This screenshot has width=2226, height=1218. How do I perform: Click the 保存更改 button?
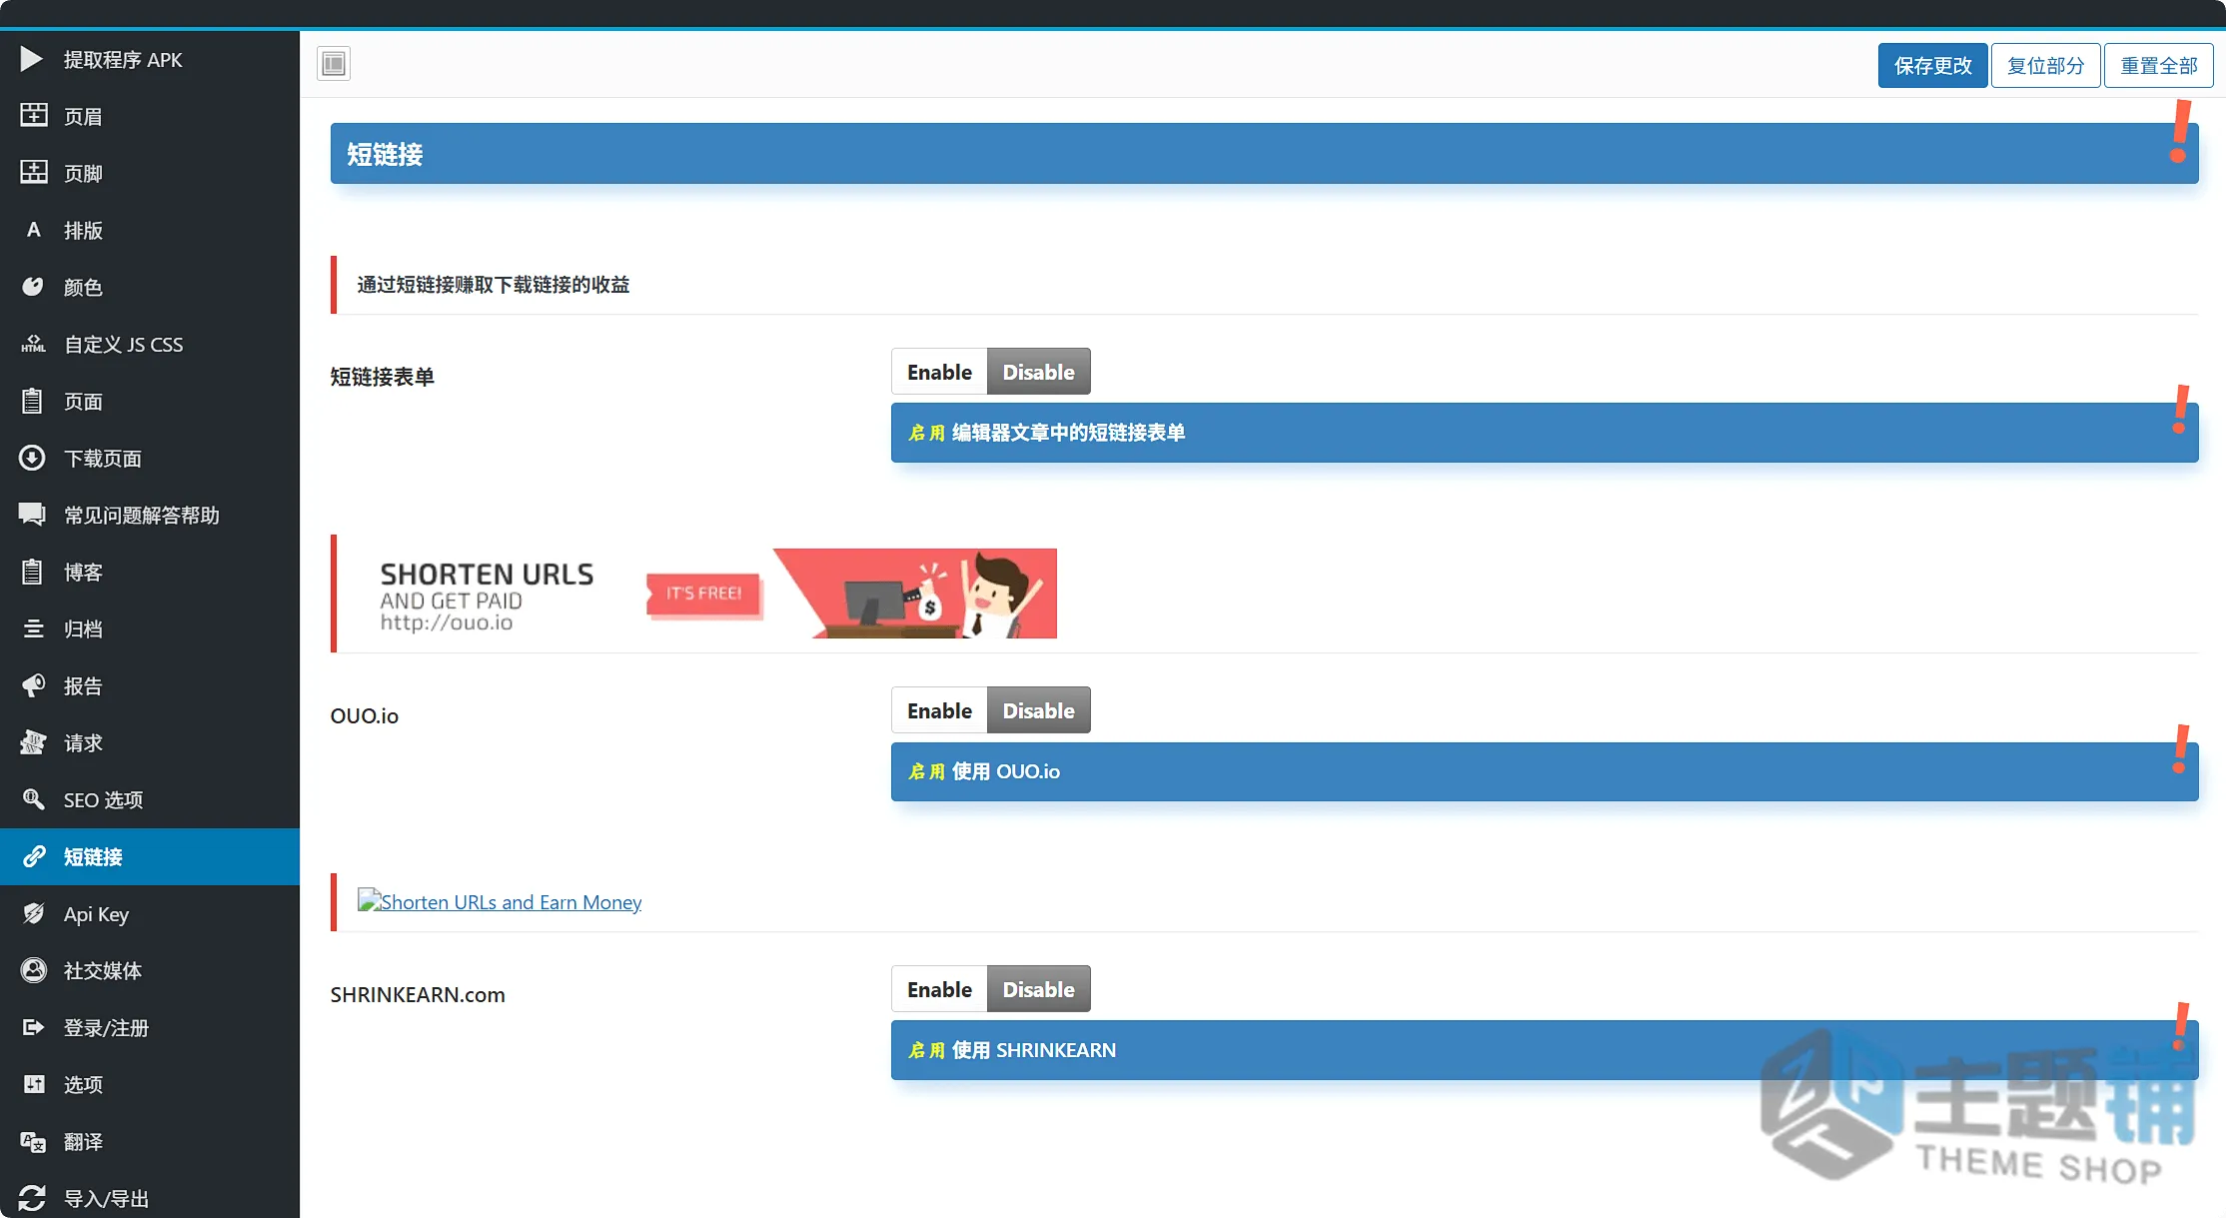[1932, 65]
